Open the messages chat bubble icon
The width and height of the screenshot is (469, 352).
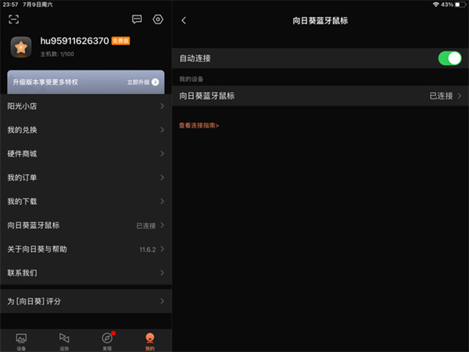[x=137, y=19]
